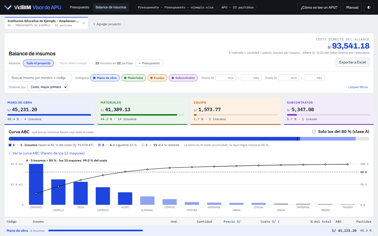
Task: Open ¿Cómo se lee un APU? help
Action: (x=319, y=7)
